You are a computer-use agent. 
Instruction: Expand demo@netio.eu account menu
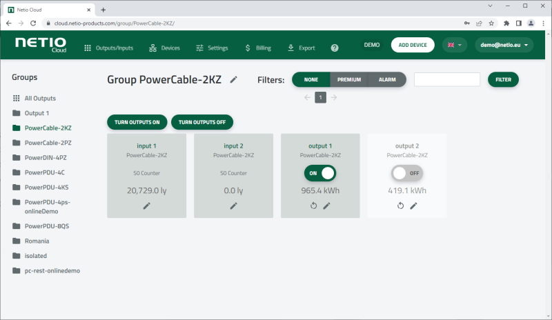pos(504,46)
